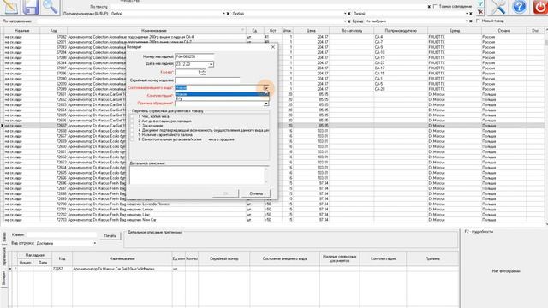Click the 'Отмена' button in dialog
548x308 pixels.
click(256, 193)
